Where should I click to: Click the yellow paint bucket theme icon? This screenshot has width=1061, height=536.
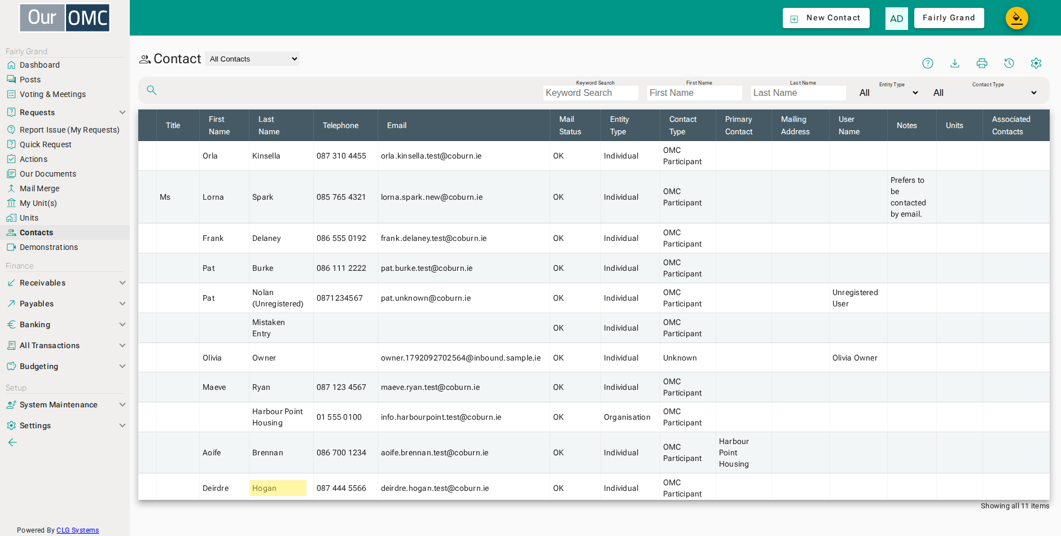[1017, 18]
